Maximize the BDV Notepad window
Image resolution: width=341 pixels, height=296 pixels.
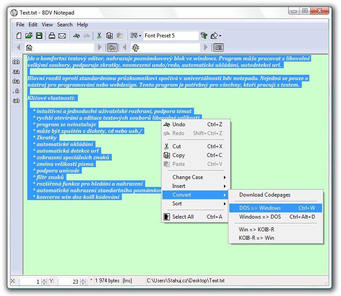point(304,11)
